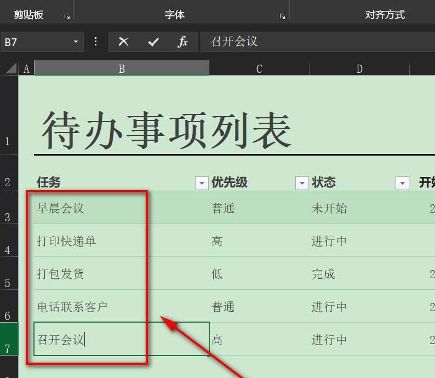
Task: Open the 状态 column filter dropdown
Action: click(402, 183)
